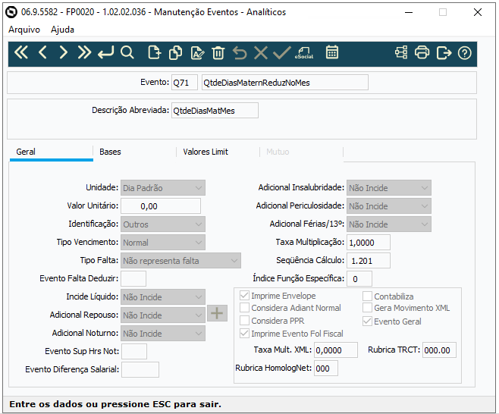Jump to last record double-arrow icon
The width and height of the screenshot is (499, 414).
coord(84,52)
